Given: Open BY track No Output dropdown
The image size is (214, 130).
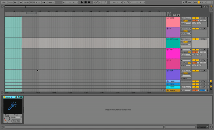Looking at the screenshot, I should (186, 34).
